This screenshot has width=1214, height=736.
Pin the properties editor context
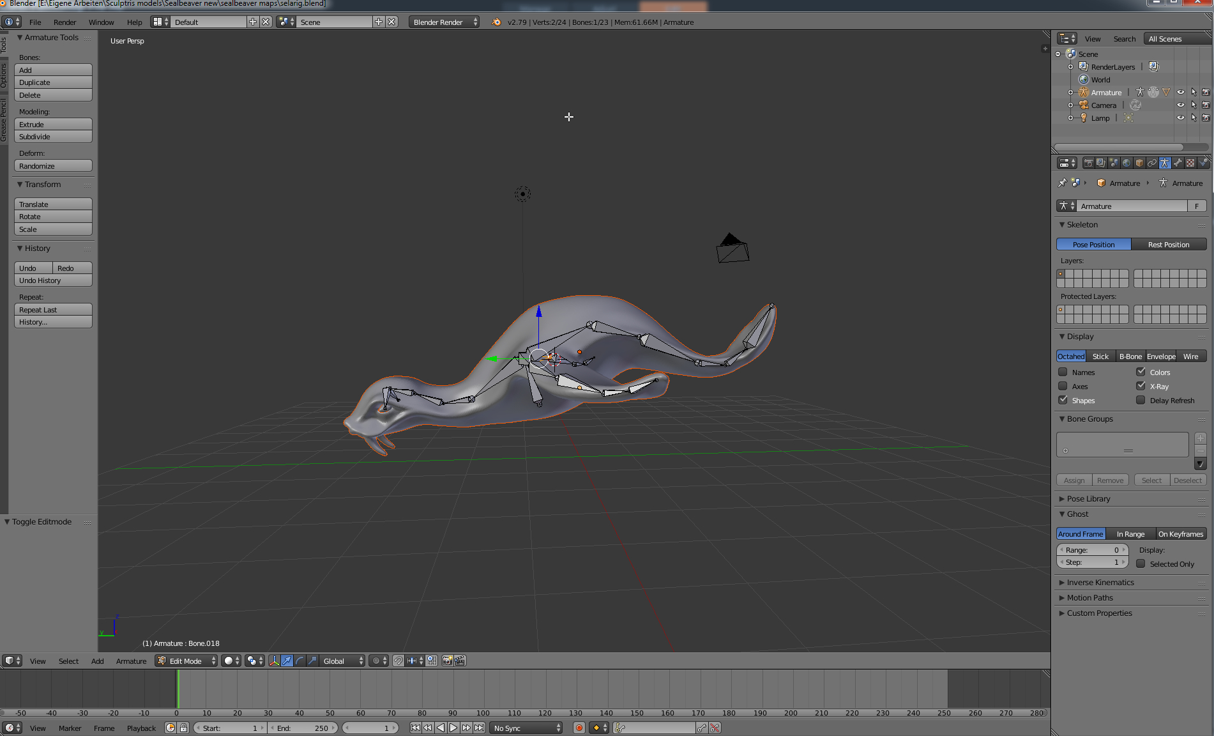click(1063, 183)
